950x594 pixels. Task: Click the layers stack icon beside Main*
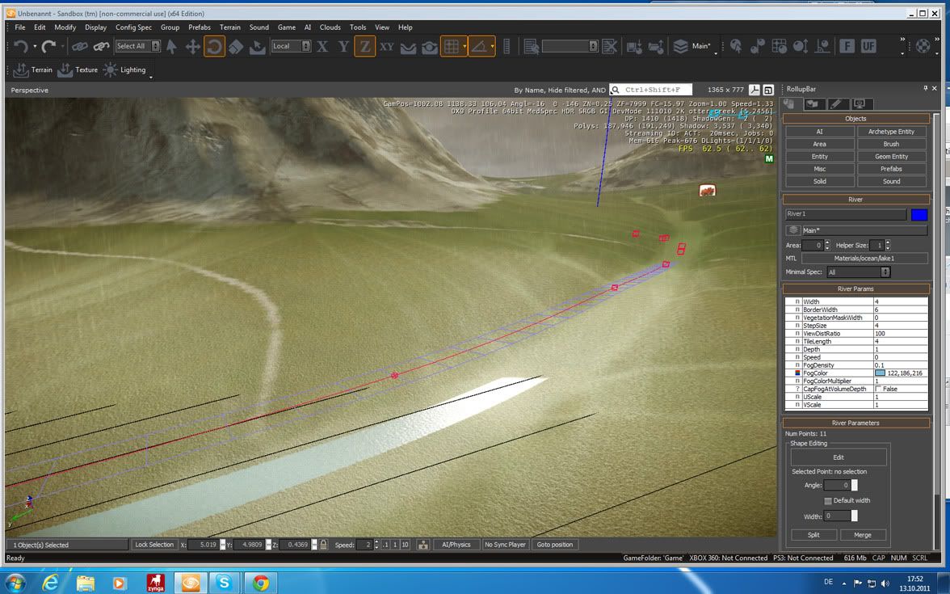coord(680,47)
